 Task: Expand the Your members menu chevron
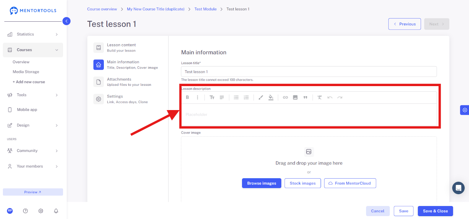(x=57, y=166)
